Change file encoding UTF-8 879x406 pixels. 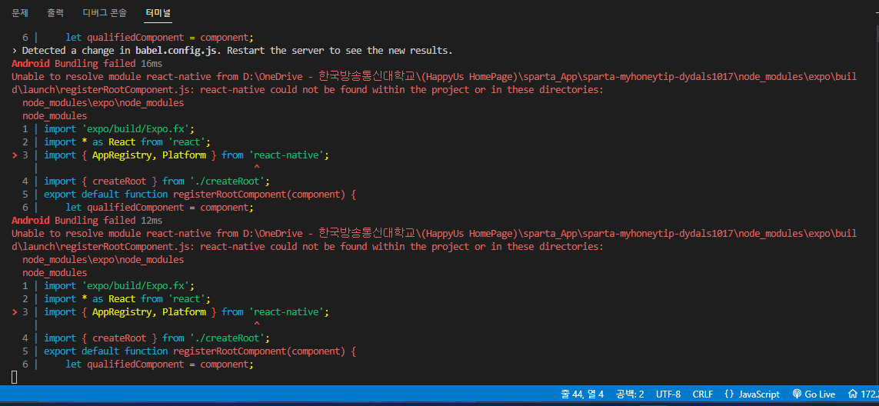click(x=668, y=394)
